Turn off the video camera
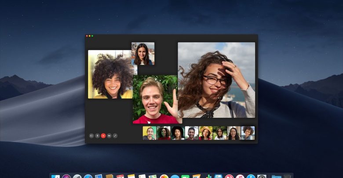 (109, 136)
